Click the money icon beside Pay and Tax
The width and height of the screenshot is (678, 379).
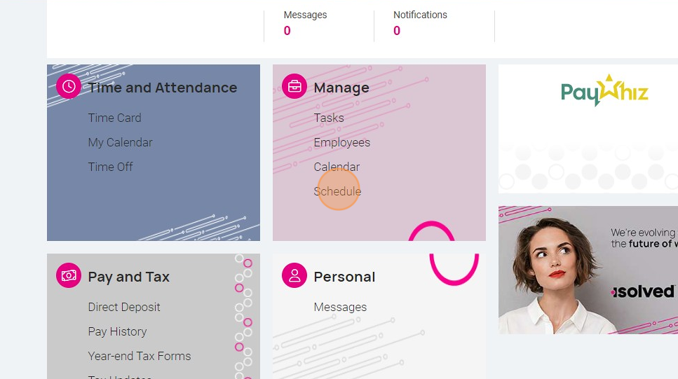click(69, 275)
